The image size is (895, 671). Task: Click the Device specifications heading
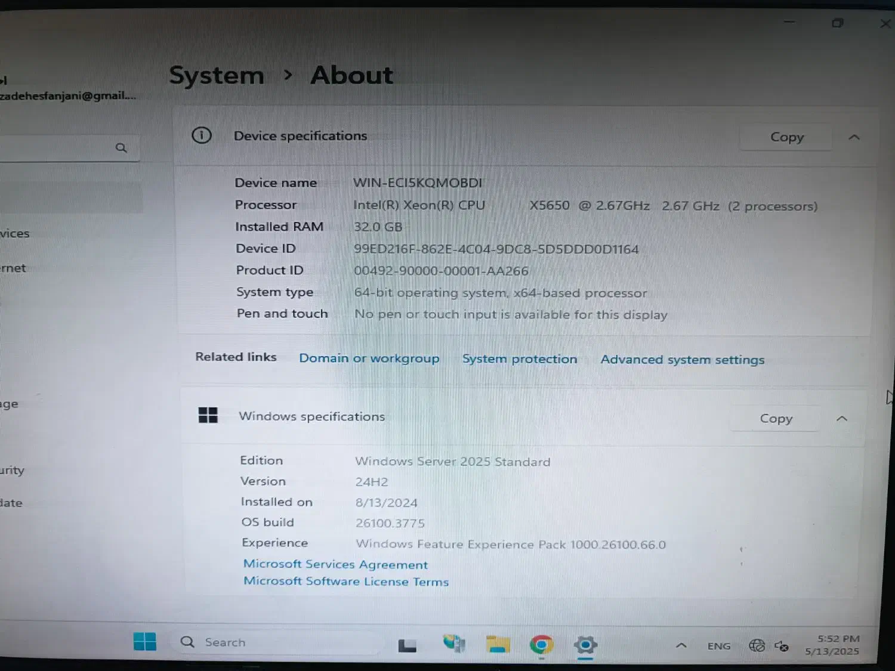(300, 136)
